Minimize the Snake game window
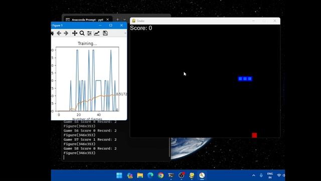The width and height of the screenshot is (321, 181). pos(254,21)
